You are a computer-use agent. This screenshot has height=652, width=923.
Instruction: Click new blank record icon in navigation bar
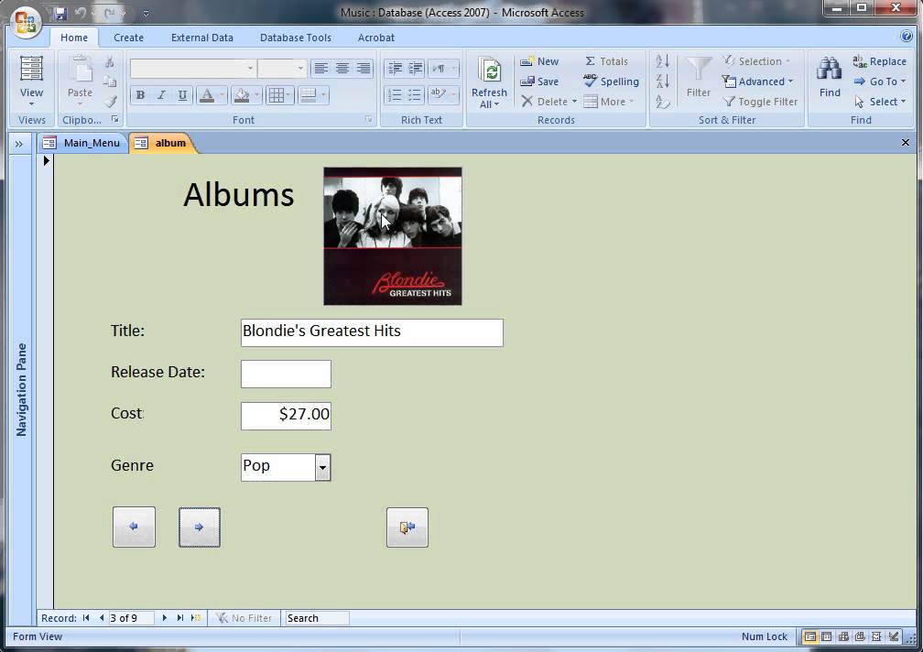click(x=196, y=618)
